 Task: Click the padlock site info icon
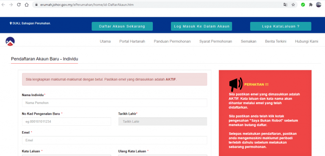tap(36, 5)
